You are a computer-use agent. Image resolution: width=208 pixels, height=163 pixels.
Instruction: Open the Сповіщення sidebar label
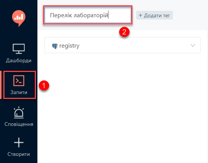[19, 124]
